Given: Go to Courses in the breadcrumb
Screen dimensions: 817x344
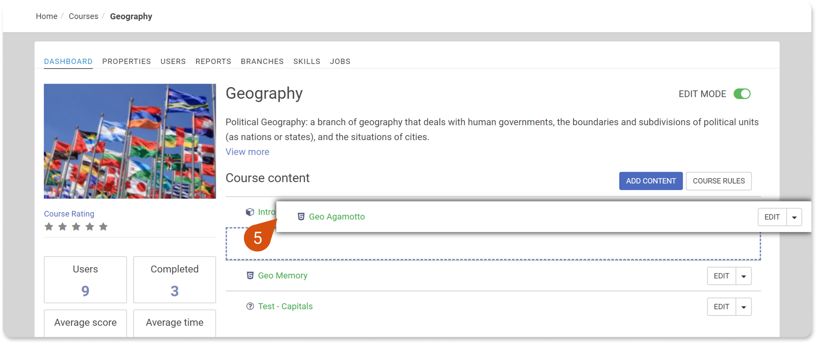Looking at the screenshot, I should 83,16.
